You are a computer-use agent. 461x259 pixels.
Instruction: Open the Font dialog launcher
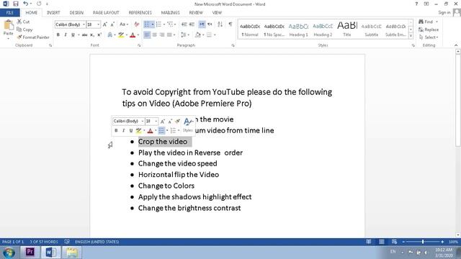pos(139,45)
